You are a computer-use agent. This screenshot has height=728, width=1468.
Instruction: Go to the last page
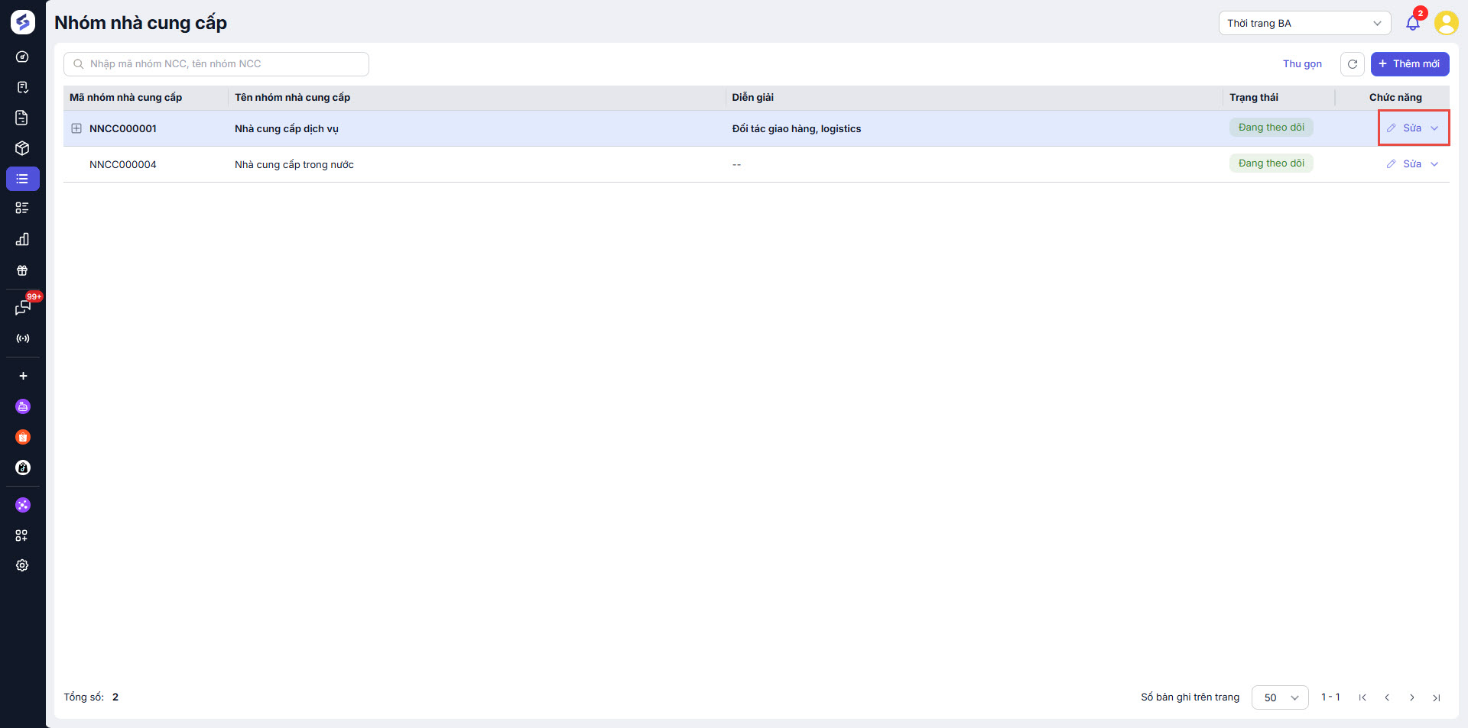click(1437, 697)
